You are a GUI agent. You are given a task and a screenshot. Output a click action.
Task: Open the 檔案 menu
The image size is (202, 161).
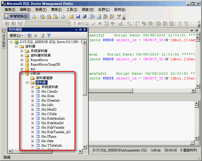point(10,10)
